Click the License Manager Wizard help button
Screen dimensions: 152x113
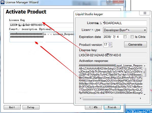coord(110,1)
